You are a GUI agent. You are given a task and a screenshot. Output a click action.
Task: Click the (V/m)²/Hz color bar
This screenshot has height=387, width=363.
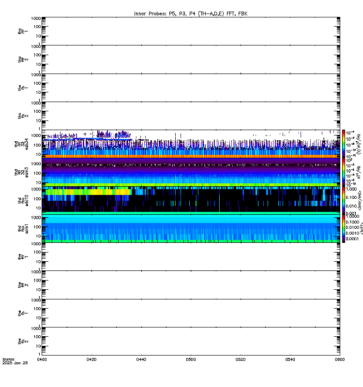click(x=344, y=144)
